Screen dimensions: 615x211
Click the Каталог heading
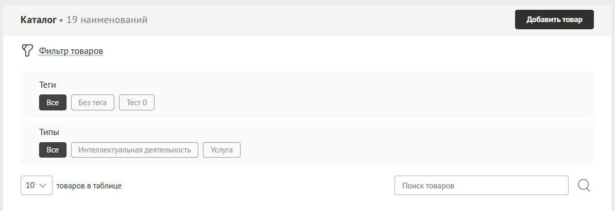click(x=39, y=20)
